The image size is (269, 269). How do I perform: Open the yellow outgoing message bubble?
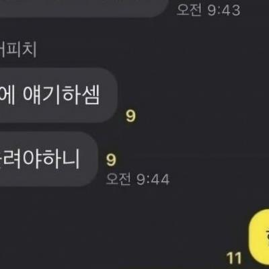[259, 239]
